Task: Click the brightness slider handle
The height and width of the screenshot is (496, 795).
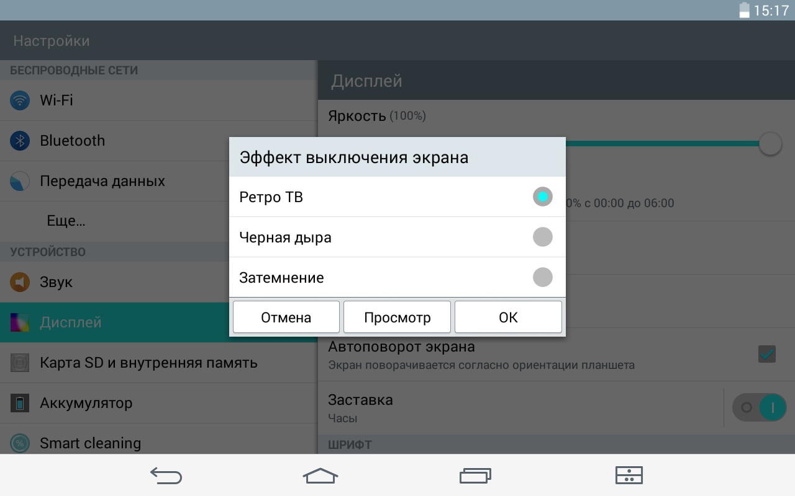Action: (770, 144)
